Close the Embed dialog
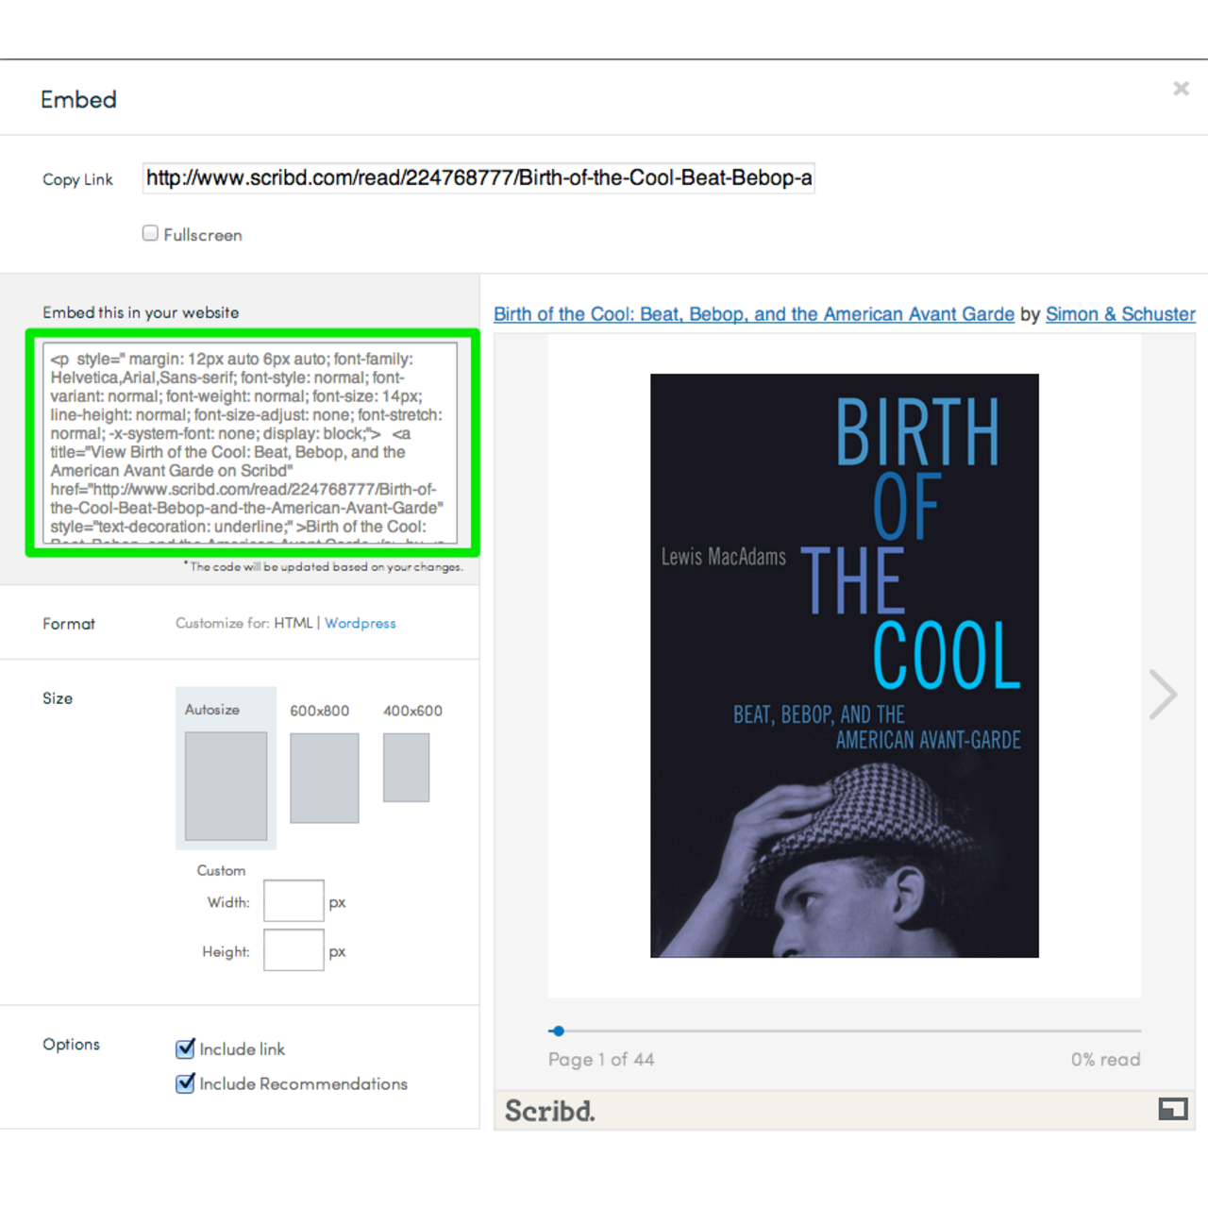 [x=1181, y=88]
